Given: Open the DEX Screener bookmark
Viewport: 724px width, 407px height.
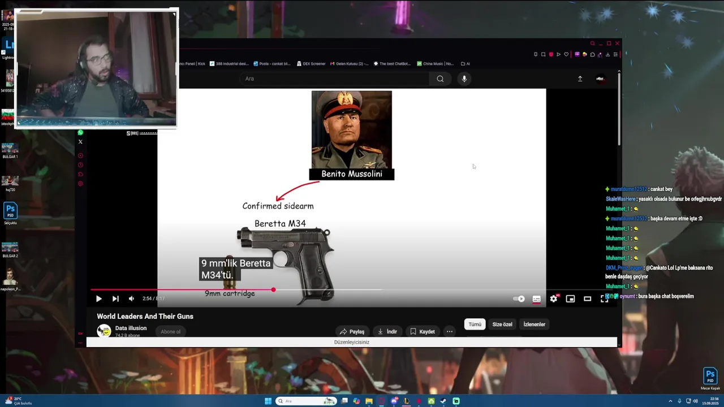Looking at the screenshot, I should pos(312,64).
